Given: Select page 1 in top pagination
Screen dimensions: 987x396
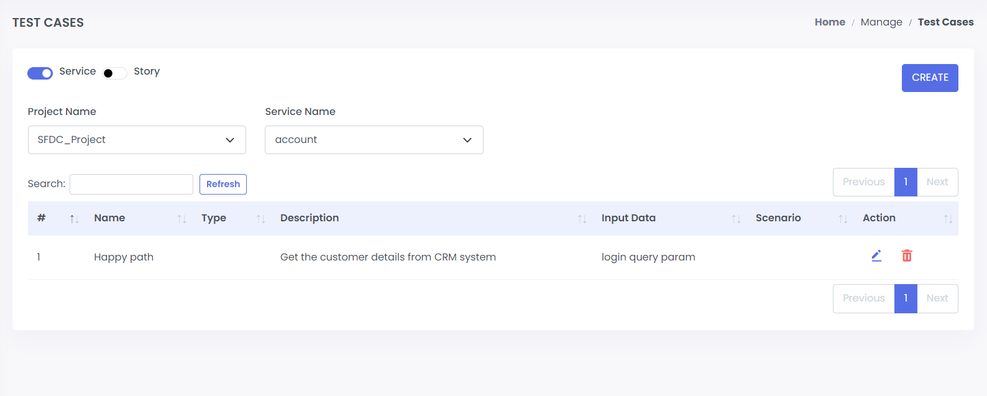Looking at the screenshot, I should [x=906, y=182].
